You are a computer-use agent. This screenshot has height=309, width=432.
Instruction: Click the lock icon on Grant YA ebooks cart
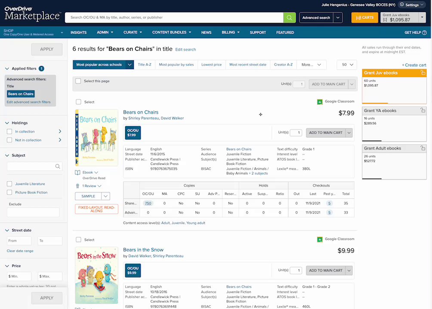(423, 110)
